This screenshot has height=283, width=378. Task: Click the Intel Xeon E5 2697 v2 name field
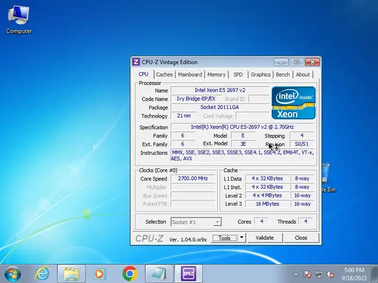(220, 90)
